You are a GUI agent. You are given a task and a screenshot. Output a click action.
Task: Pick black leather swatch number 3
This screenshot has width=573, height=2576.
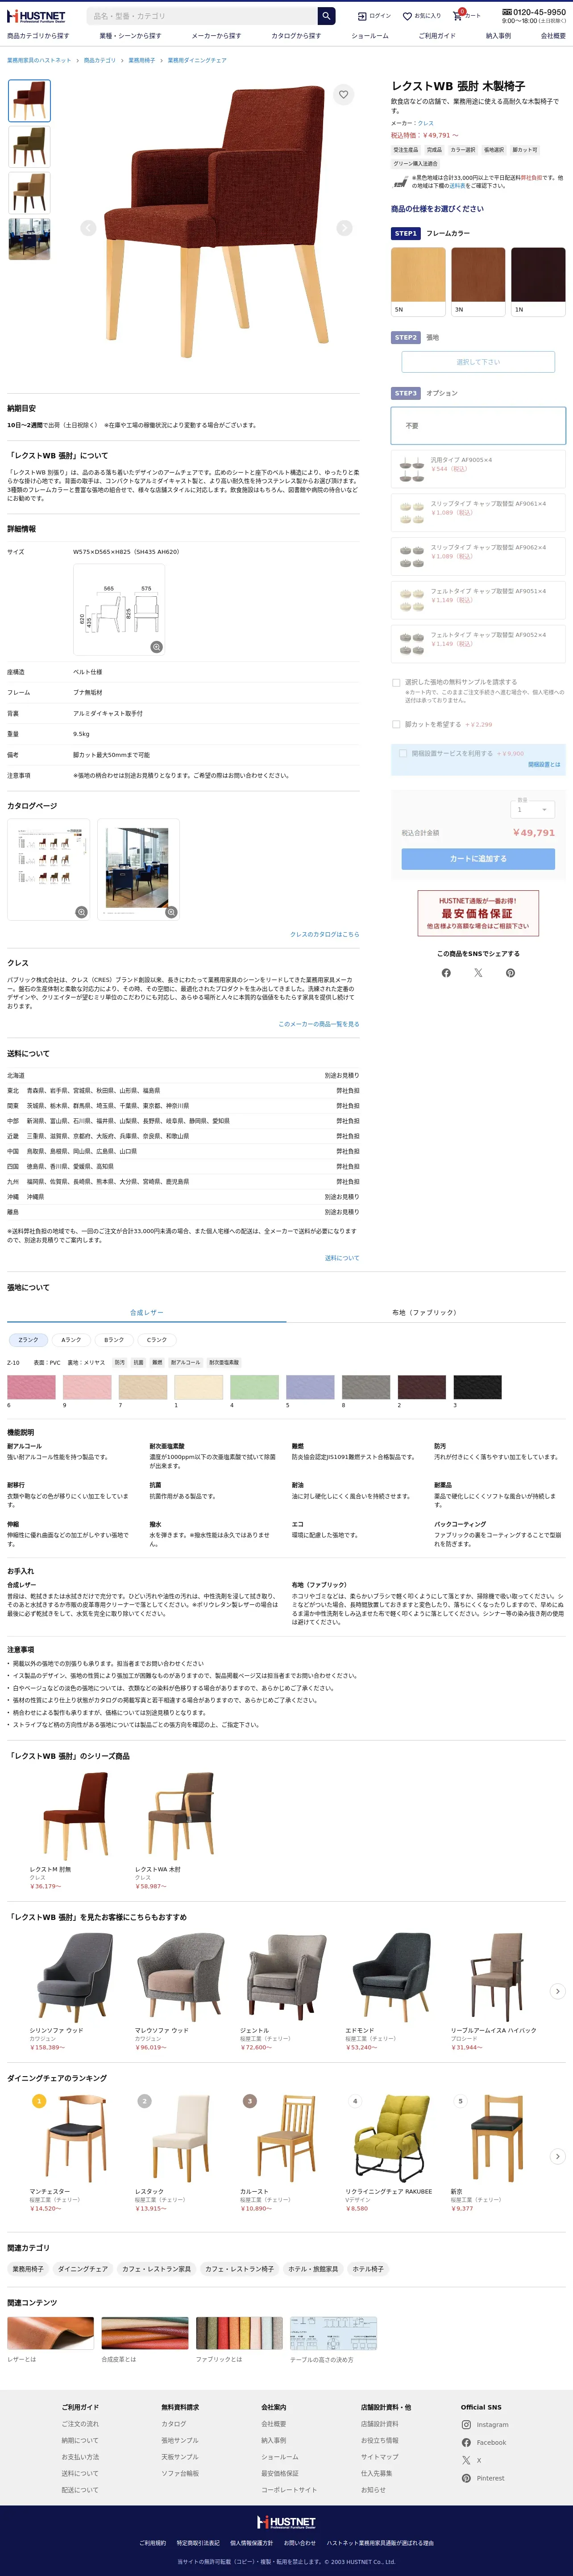(477, 1387)
